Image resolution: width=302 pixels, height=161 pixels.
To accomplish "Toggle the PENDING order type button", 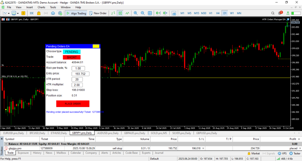I will [x=72, y=52].
